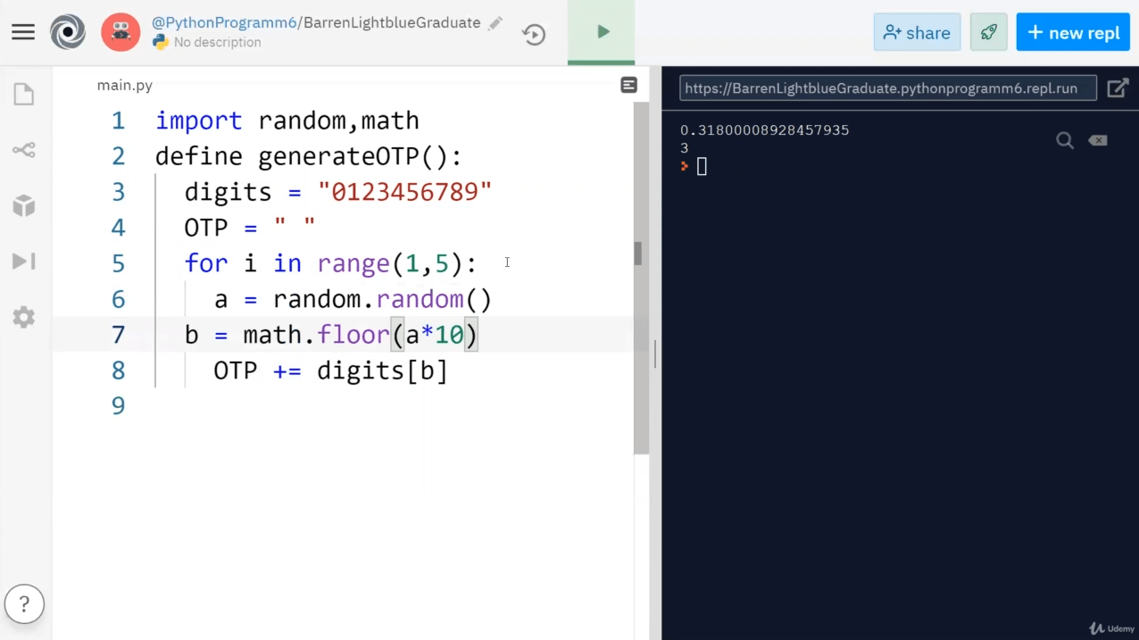Viewport: 1139px width, 640px height.
Task: Open the Files sidebar panel
Action: point(24,95)
